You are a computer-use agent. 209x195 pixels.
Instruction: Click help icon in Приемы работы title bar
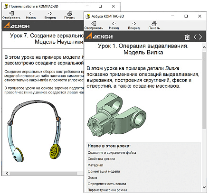coord(6,6)
